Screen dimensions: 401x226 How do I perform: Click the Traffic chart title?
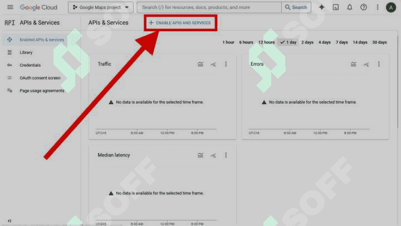coord(104,64)
